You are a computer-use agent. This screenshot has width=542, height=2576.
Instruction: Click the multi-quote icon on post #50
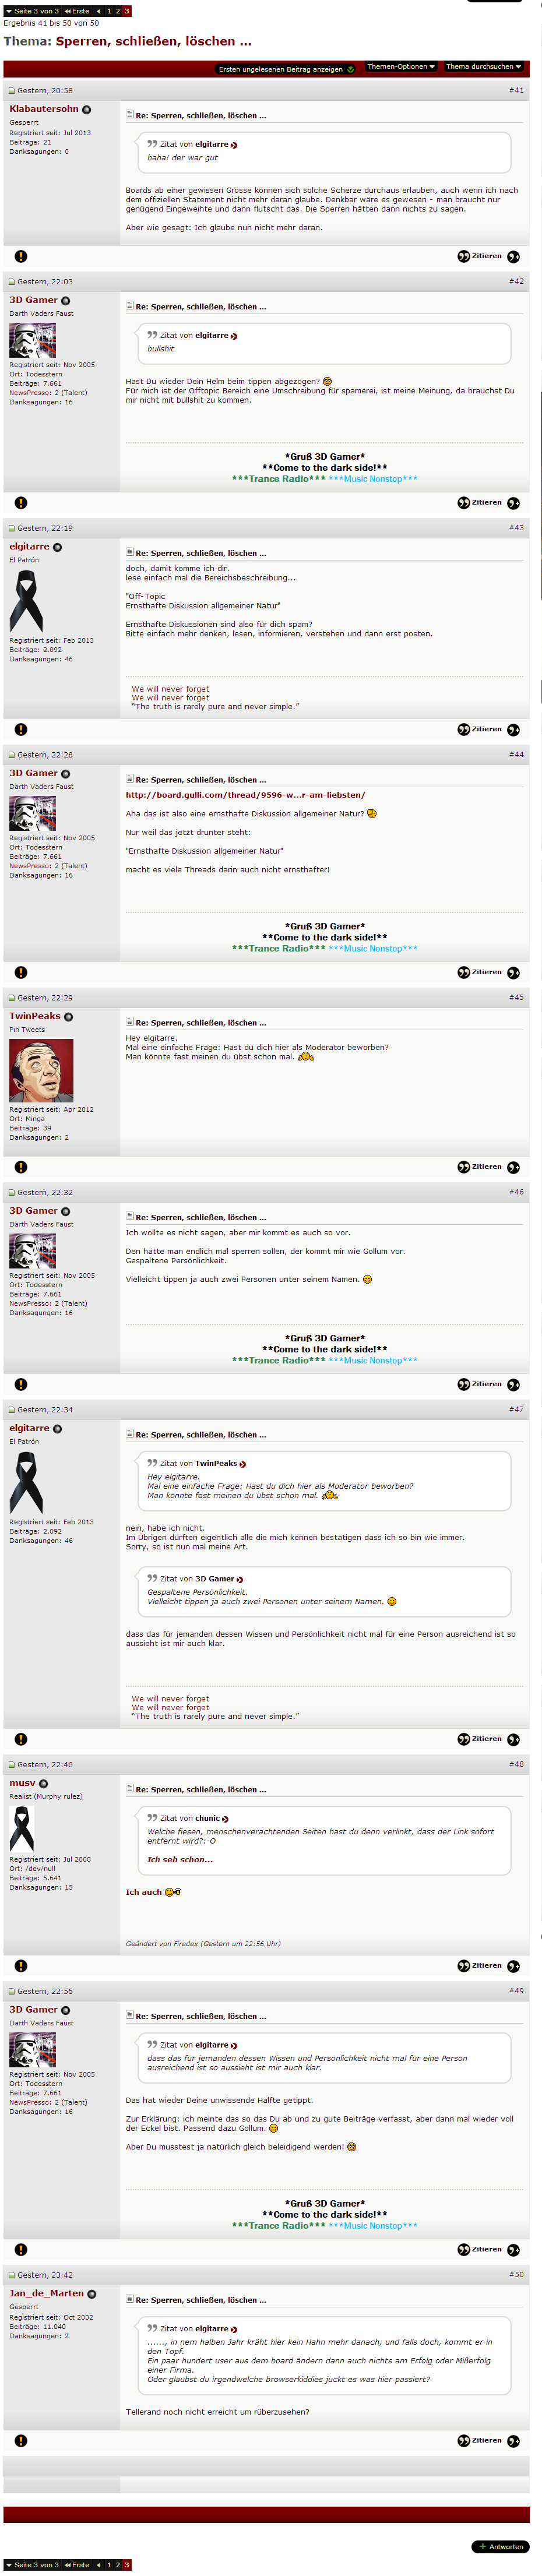(x=513, y=2441)
